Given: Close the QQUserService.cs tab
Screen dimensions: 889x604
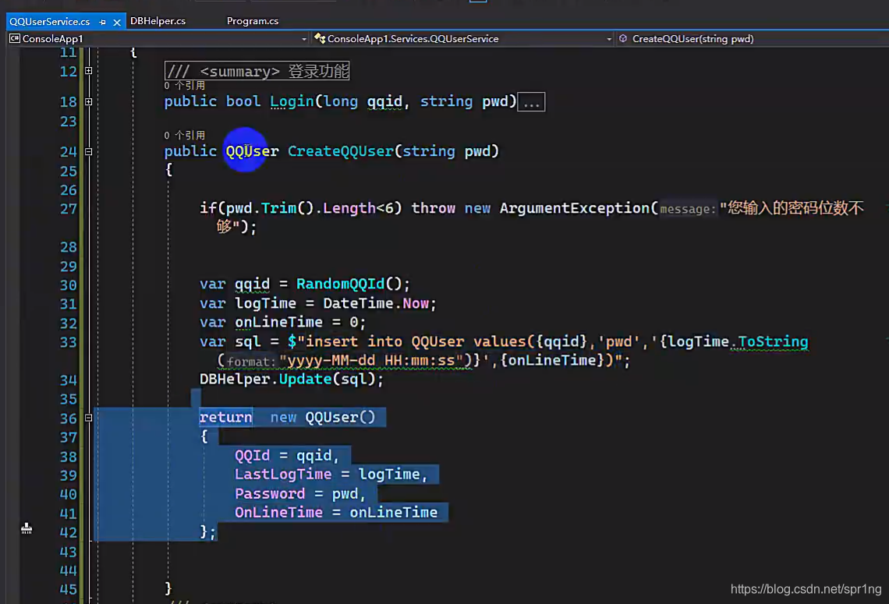Looking at the screenshot, I should click(x=117, y=22).
